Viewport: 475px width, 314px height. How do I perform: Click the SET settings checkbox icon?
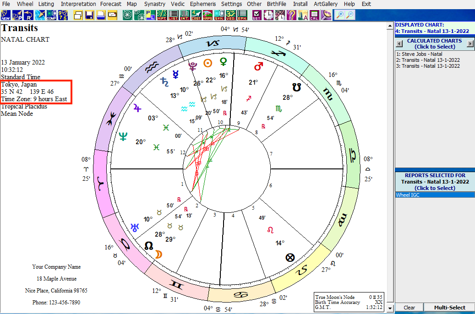pos(257,15)
